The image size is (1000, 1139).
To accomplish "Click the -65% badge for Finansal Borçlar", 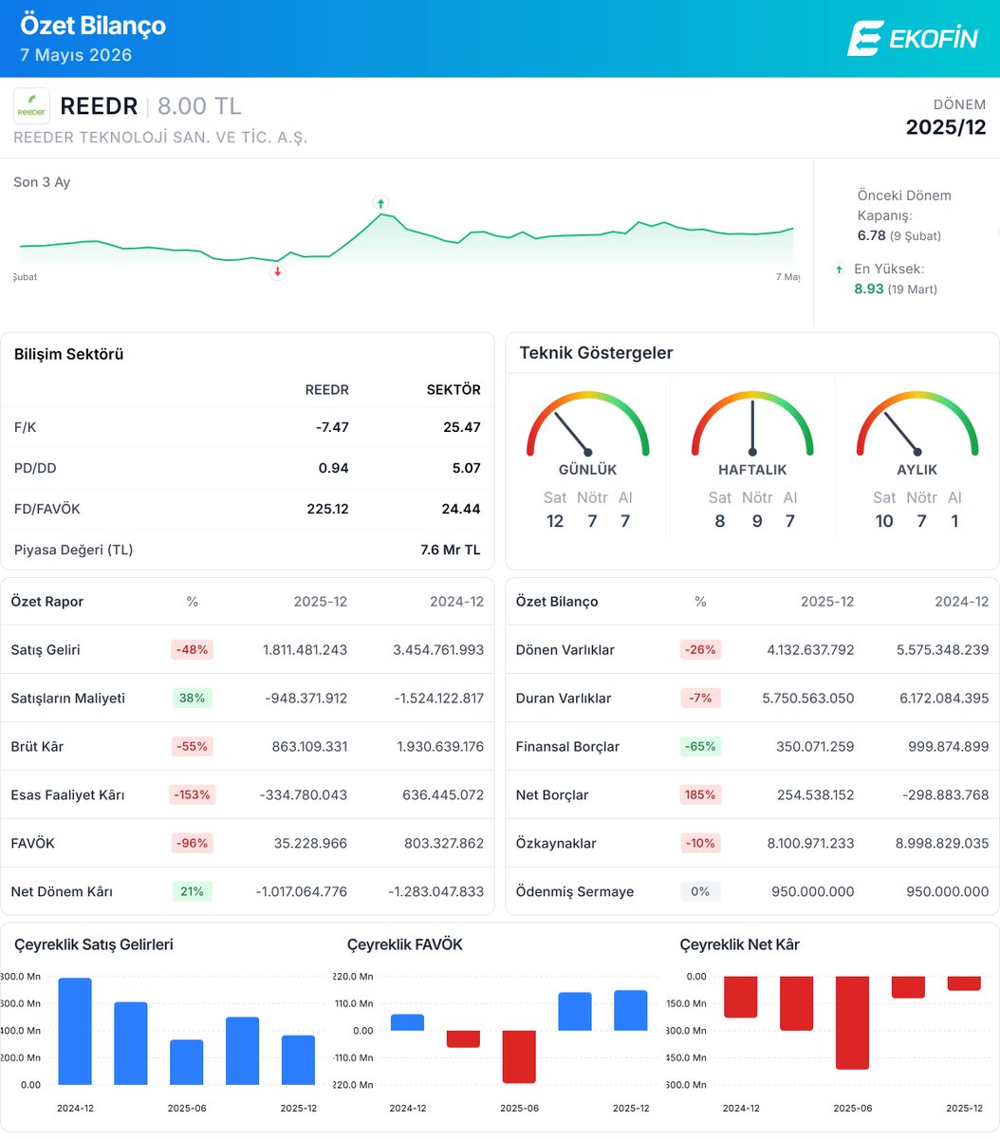I will (x=700, y=746).
